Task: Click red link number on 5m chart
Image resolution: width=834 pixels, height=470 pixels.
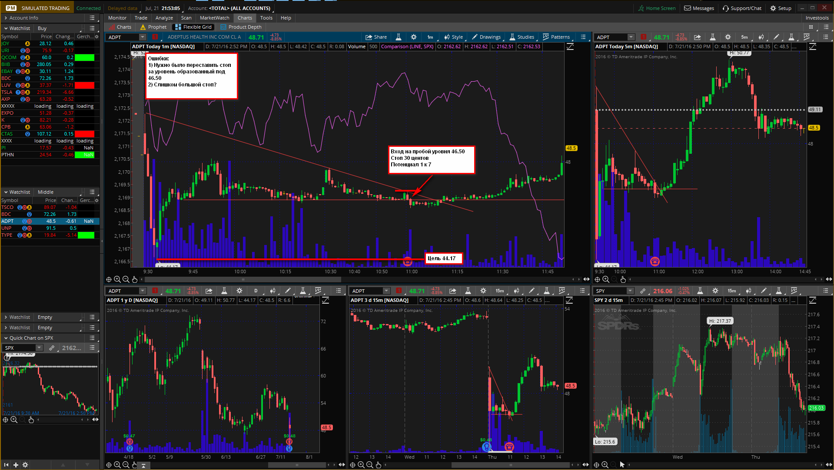Action: pyautogui.click(x=643, y=37)
